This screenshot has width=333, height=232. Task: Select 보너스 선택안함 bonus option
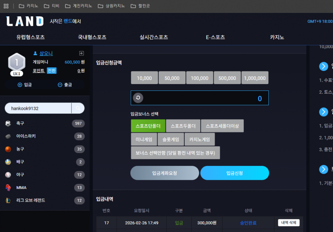pos(175,153)
